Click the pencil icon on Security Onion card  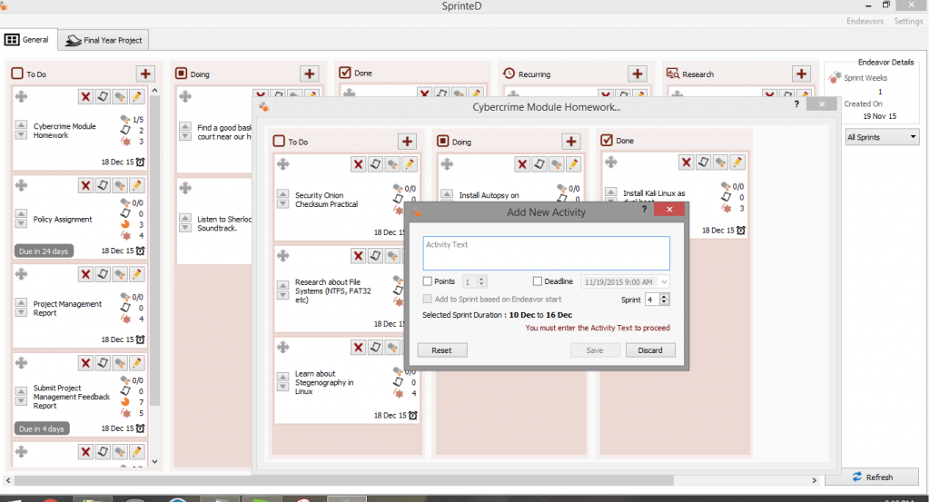tap(410, 163)
